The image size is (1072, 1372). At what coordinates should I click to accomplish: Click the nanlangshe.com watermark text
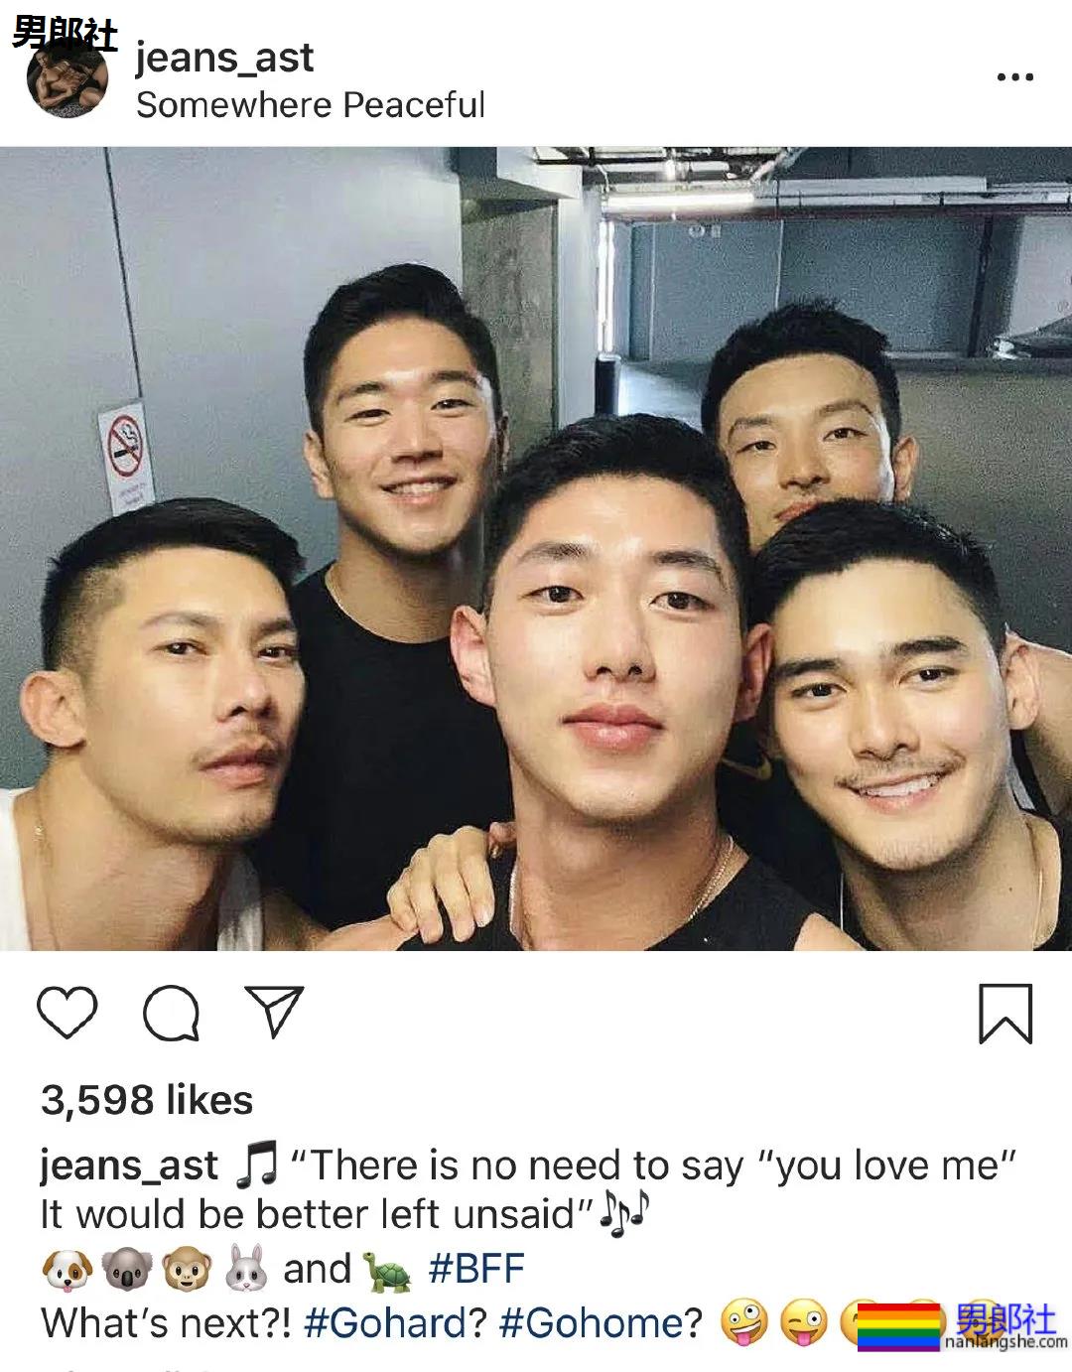tap(1005, 1342)
